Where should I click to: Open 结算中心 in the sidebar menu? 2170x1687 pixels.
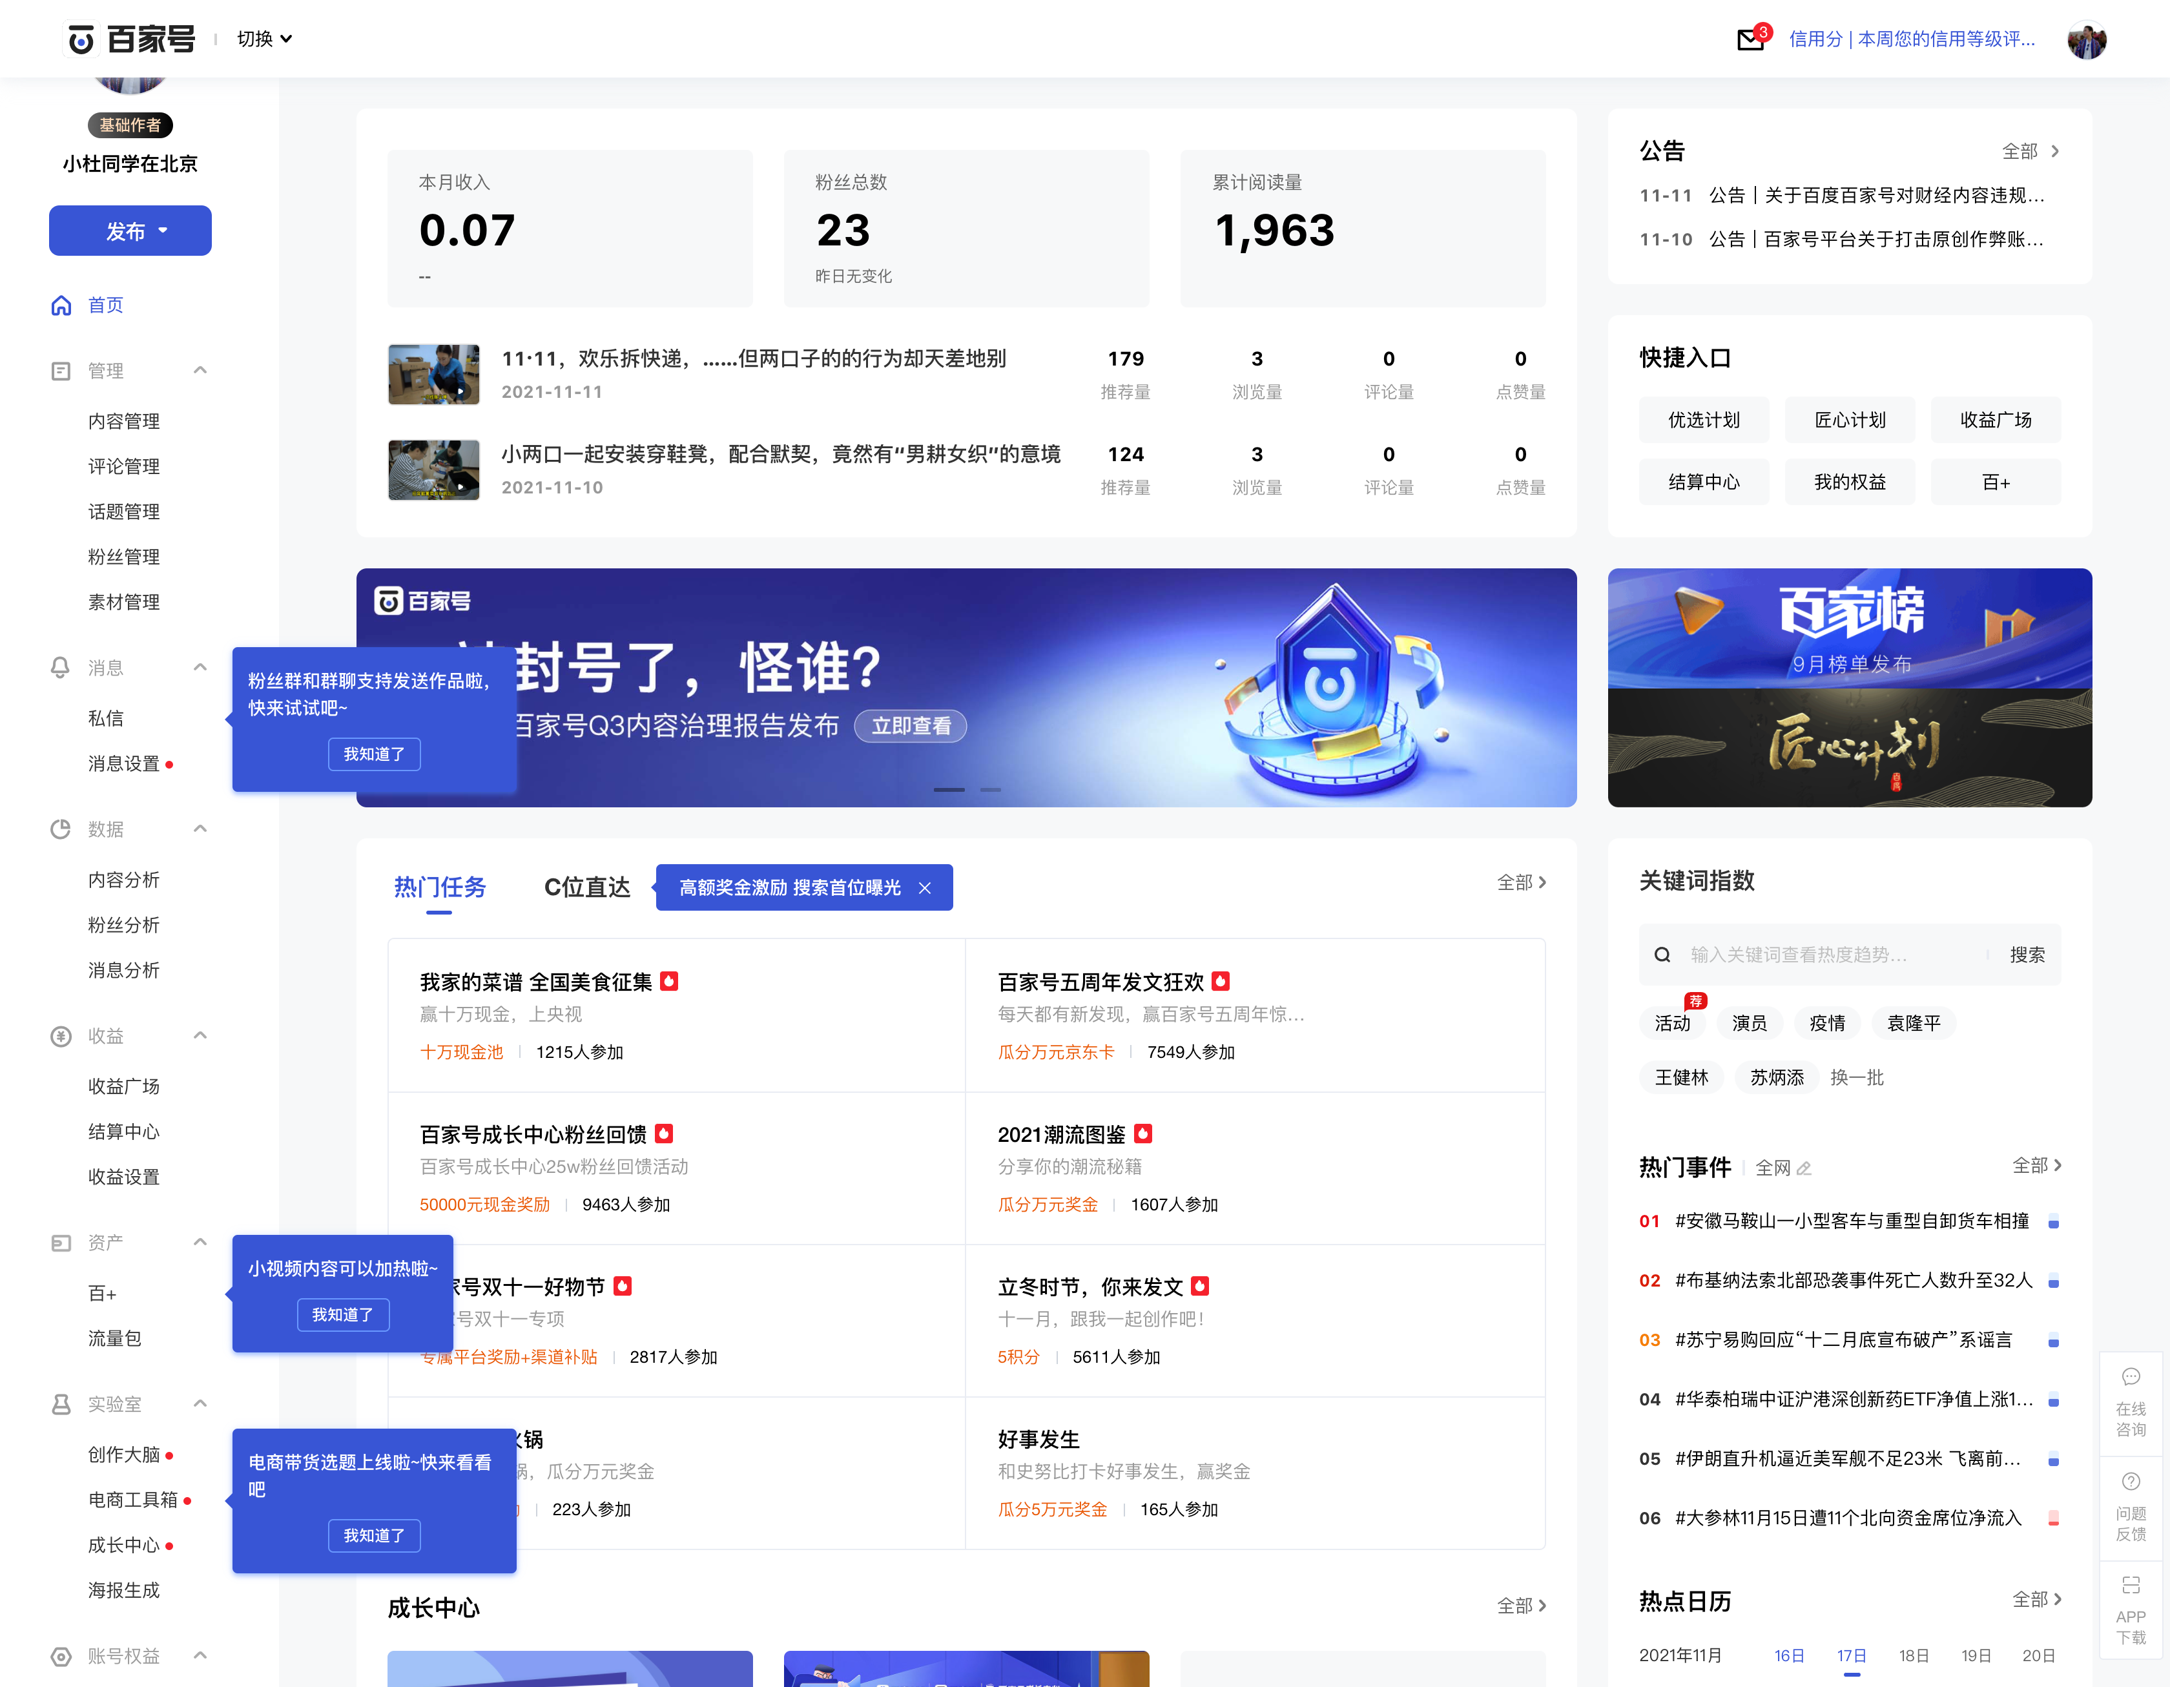point(123,1132)
